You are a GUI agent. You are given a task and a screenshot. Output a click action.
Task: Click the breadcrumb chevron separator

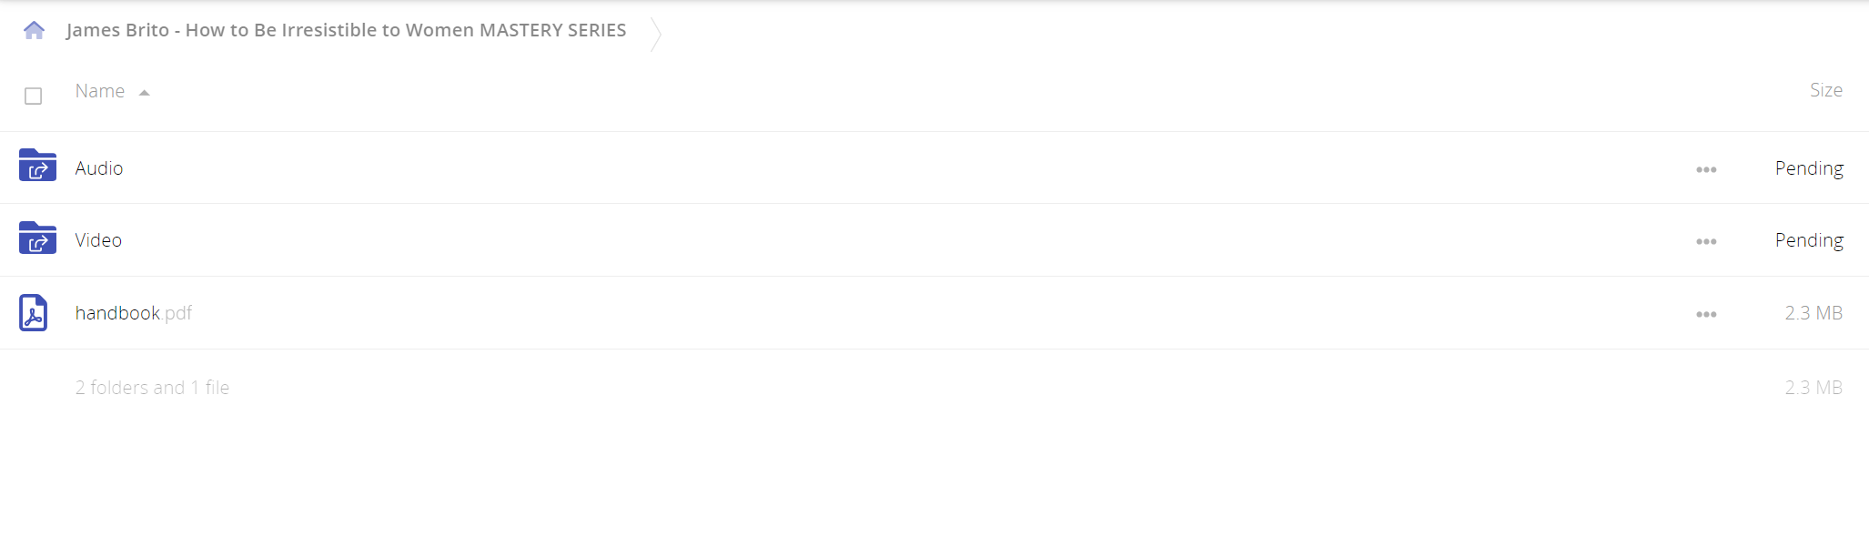coord(655,34)
